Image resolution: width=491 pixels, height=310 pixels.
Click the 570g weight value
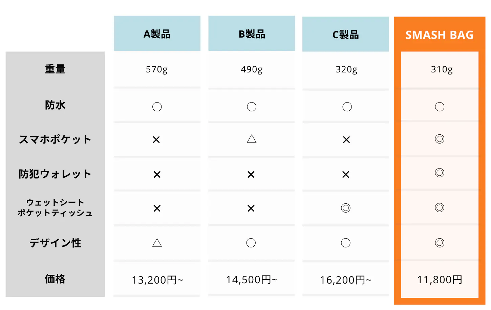pos(157,70)
